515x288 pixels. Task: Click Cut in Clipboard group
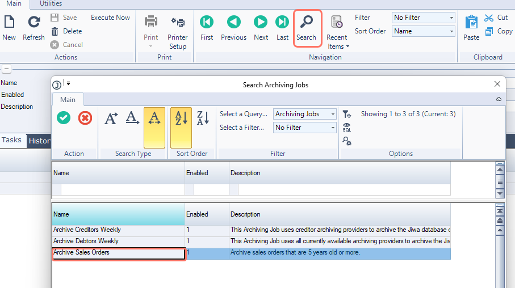[496, 18]
